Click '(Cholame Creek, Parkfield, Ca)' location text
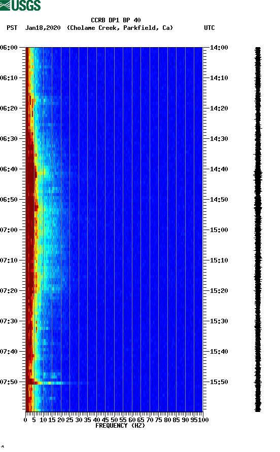This screenshot has height=452, width=280. [120, 28]
